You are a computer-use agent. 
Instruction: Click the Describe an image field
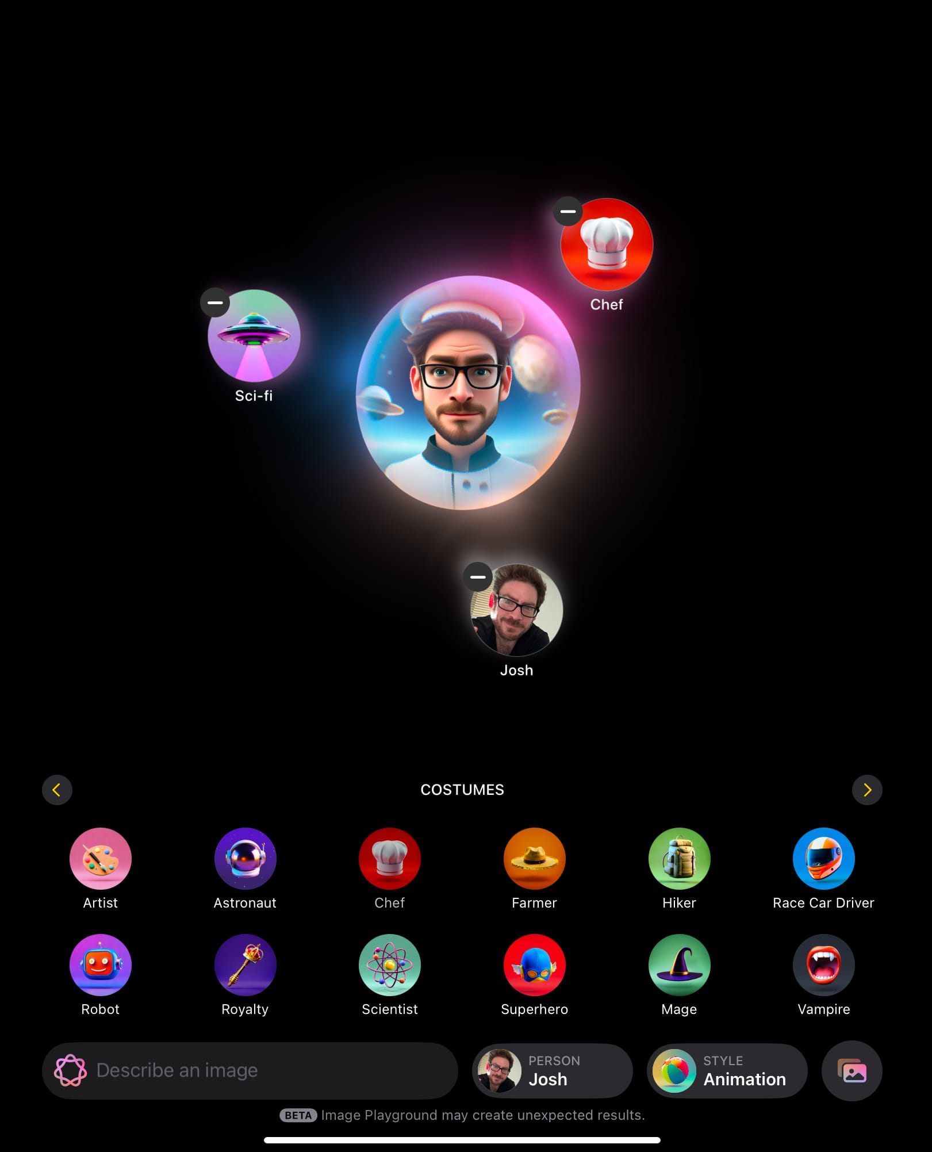[250, 1071]
